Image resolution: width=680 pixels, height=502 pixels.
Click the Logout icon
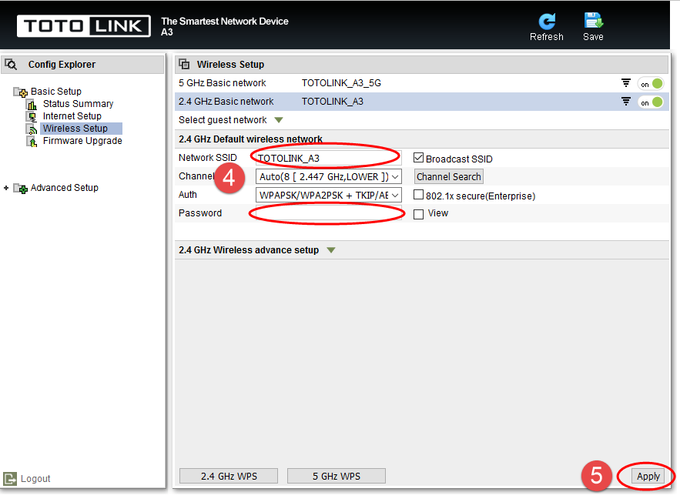click(10, 479)
